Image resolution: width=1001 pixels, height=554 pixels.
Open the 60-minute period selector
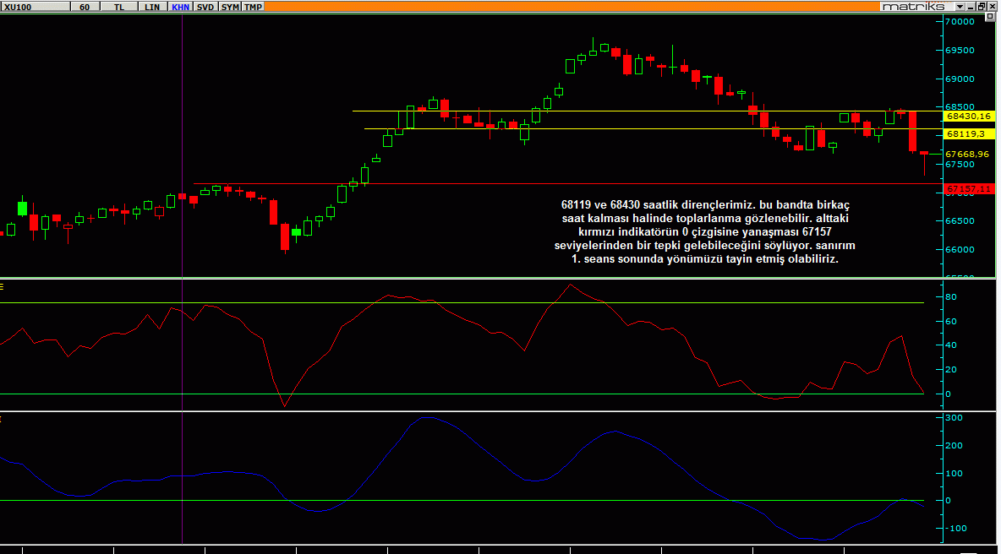click(x=85, y=6)
